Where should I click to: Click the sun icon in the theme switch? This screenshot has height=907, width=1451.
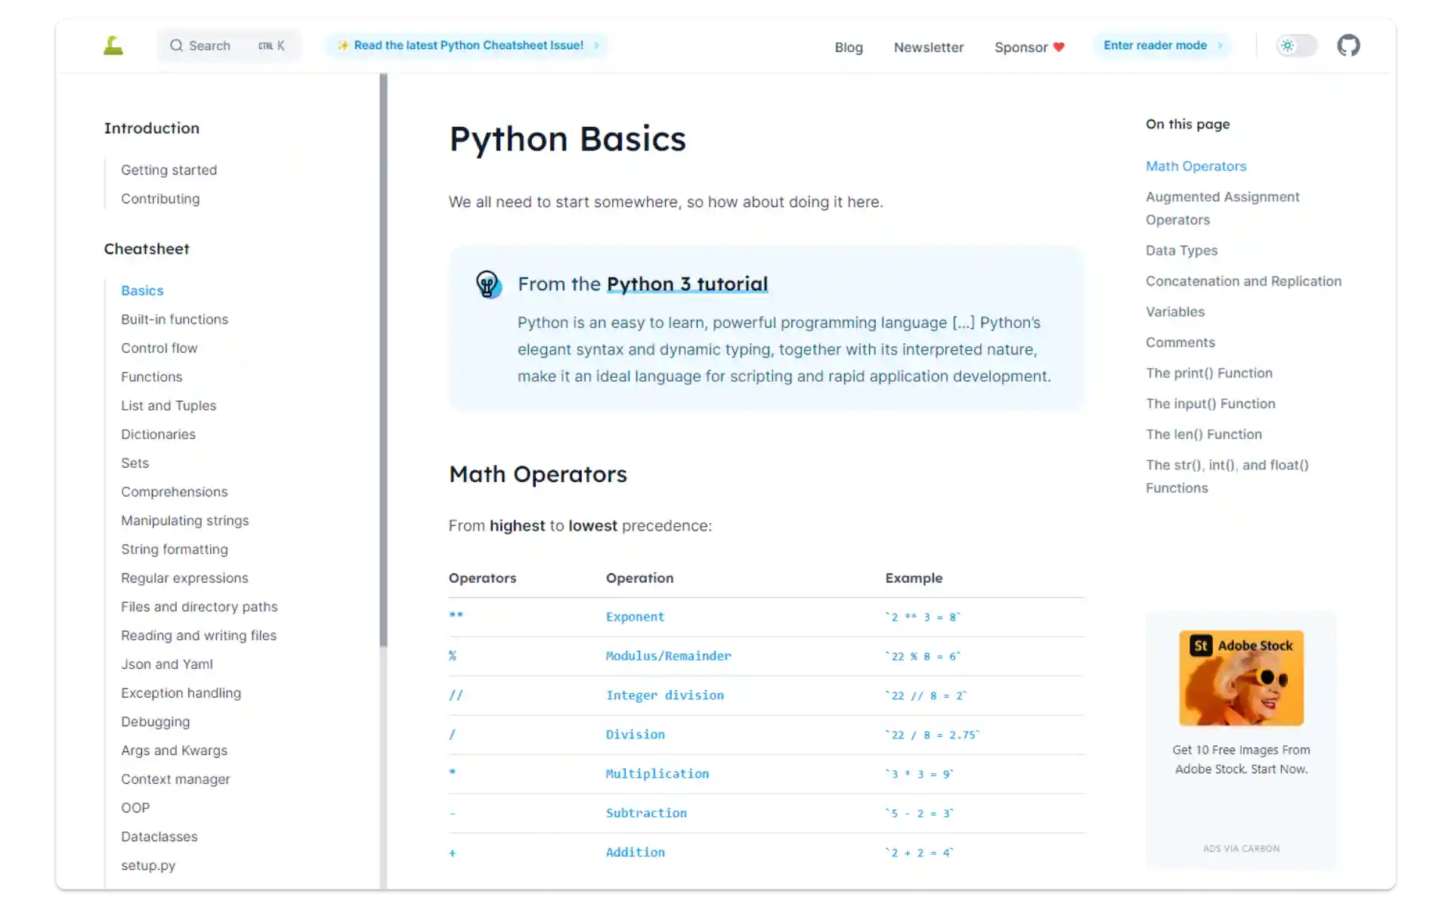(x=1288, y=45)
